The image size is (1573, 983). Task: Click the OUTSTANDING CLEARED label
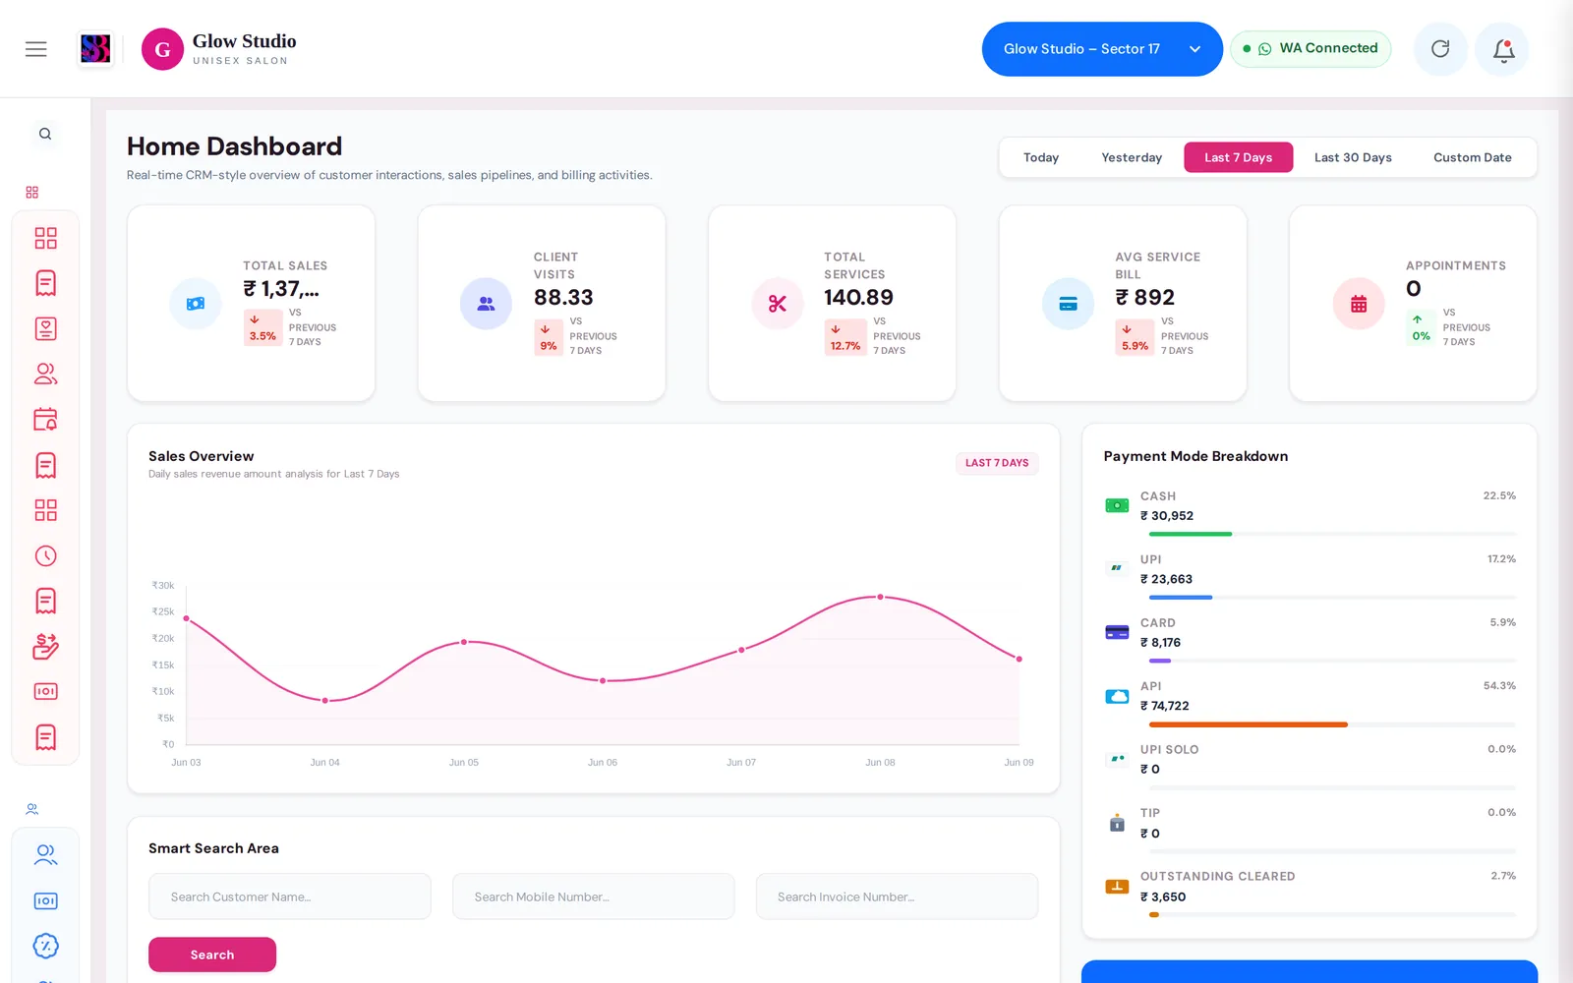[1217, 876]
